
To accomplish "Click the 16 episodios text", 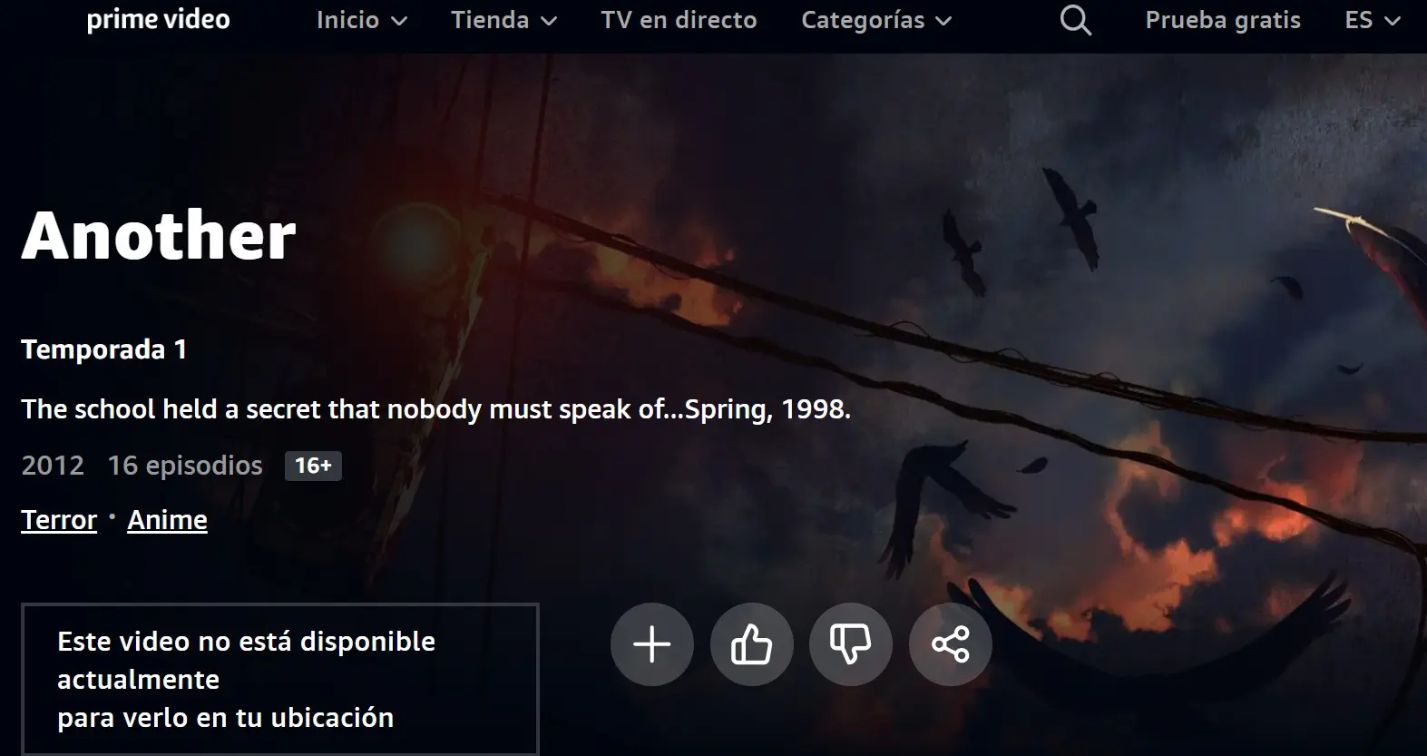I will pyautogui.click(x=185, y=466).
